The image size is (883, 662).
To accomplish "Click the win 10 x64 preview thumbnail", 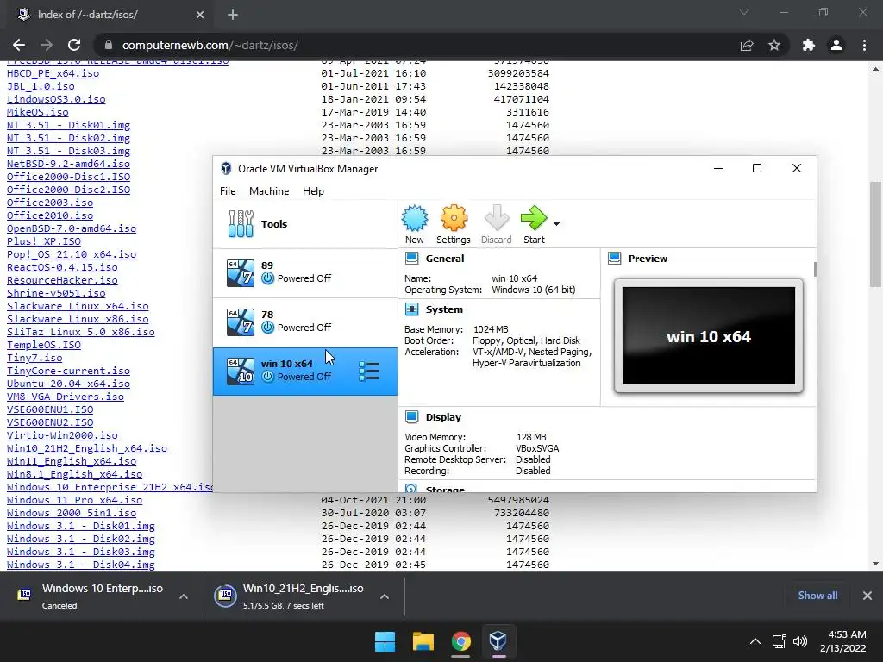I will point(709,336).
